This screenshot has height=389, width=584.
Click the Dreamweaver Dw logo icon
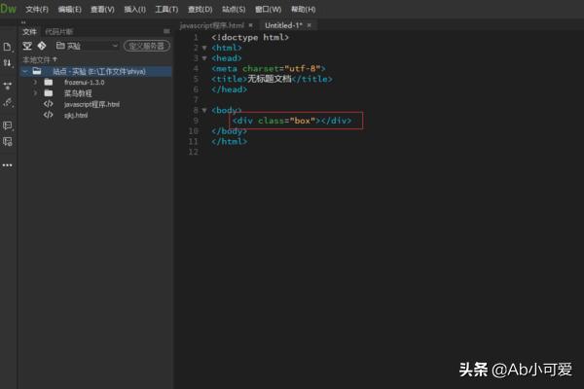coord(9,9)
